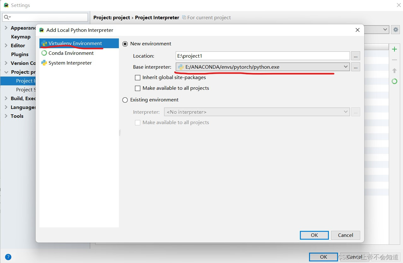This screenshot has width=403, height=263.
Task: Toggle disabled Make available to all projects under Existing environment
Action: [x=137, y=123]
